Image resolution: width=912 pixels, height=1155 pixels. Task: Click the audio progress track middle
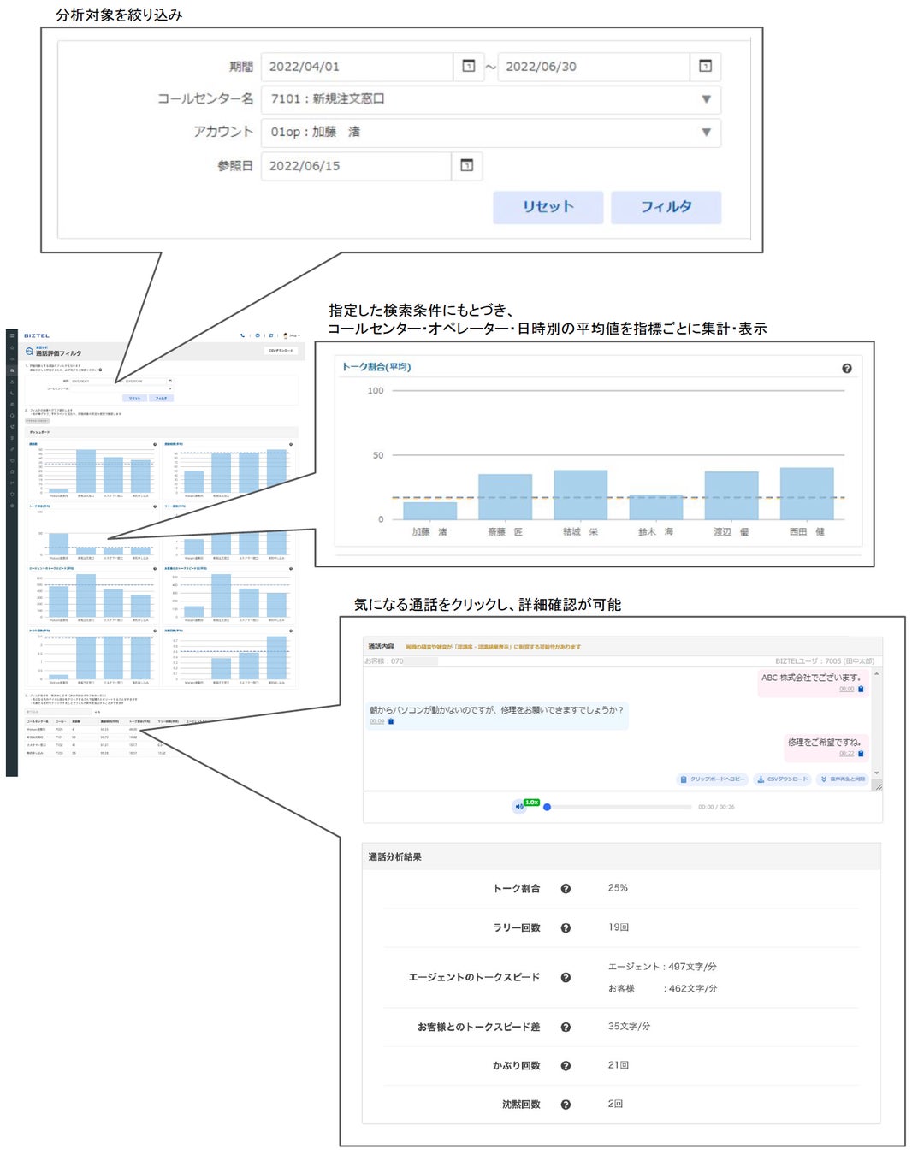pos(619,807)
